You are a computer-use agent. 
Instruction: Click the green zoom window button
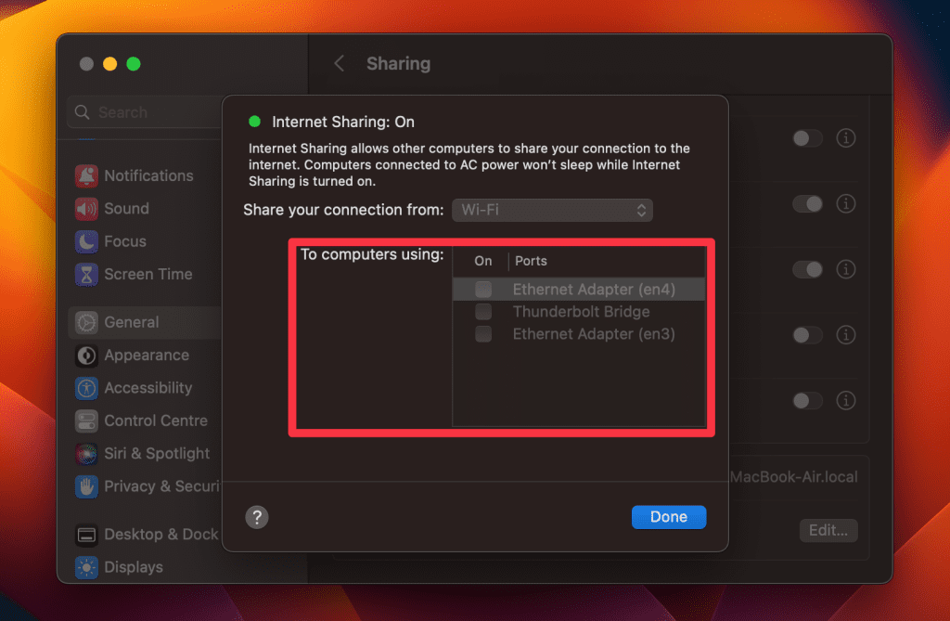(134, 64)
